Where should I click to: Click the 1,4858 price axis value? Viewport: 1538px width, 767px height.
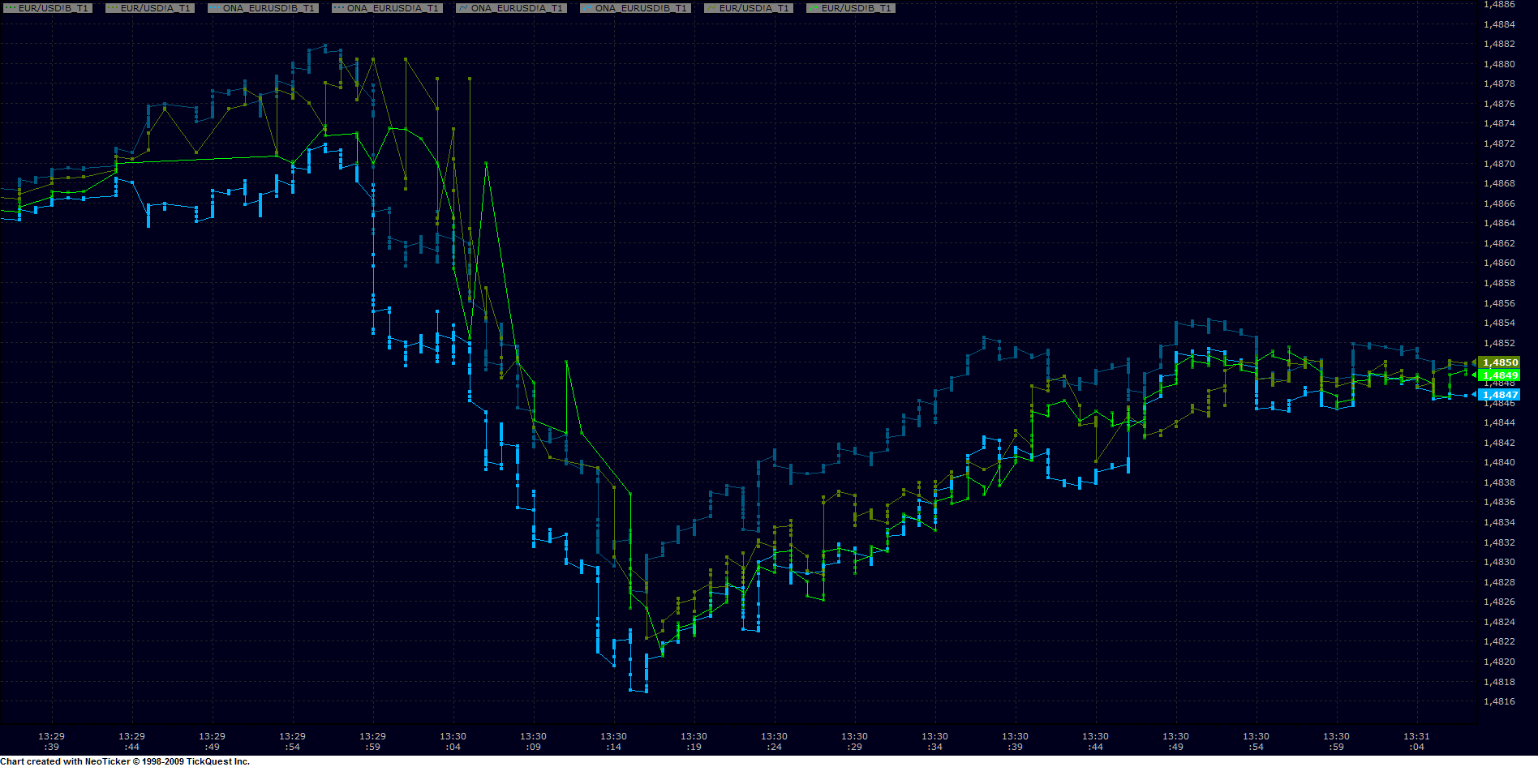tap(1499, 283)
